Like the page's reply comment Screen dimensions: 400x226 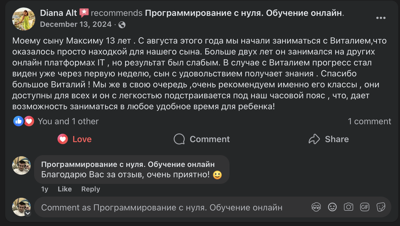(64, 189)
